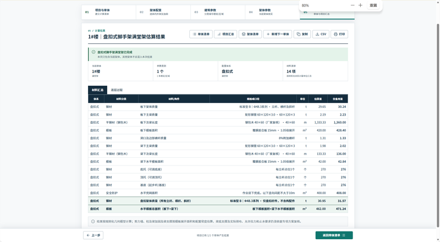Viewport: 440px width, 242px height.
Task: Open the 单体清单 toolbar button
Action: point(201,34)
